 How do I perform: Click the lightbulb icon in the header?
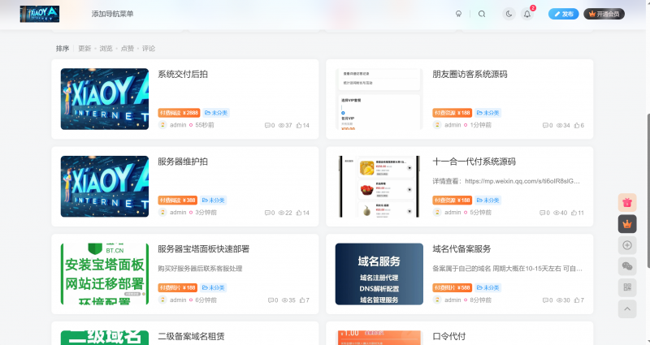[x=458, y=14]
